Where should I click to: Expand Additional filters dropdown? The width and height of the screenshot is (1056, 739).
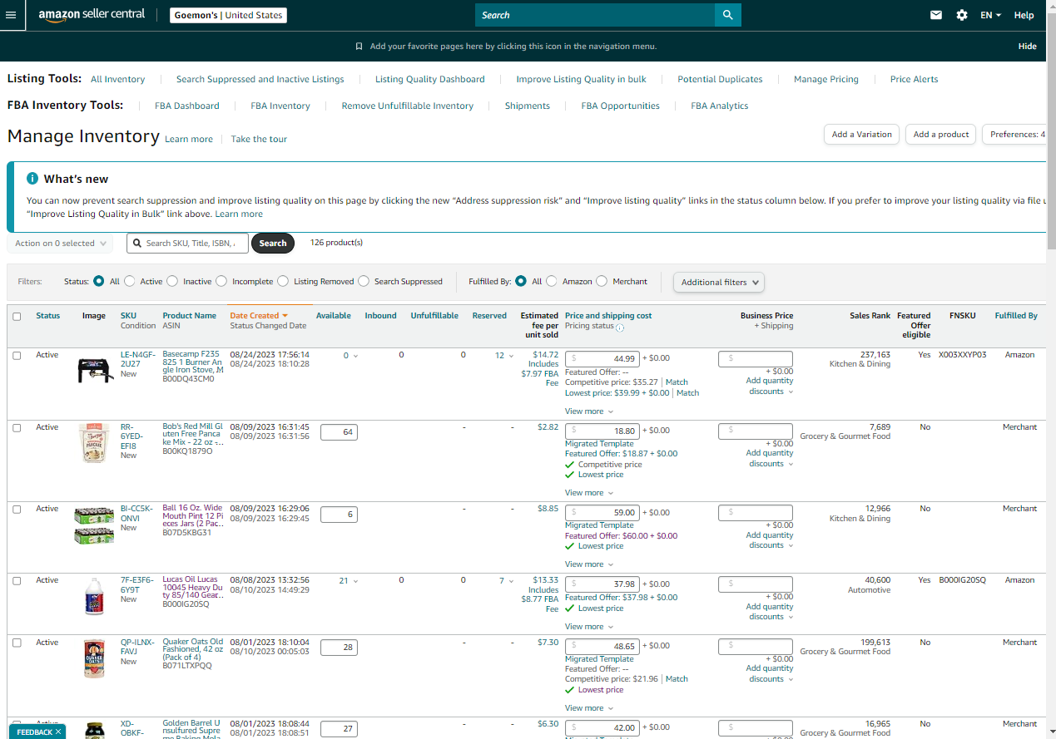pos(719,283)
